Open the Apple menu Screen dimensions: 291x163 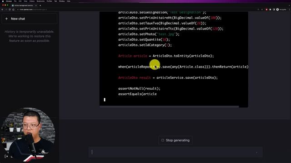pyautogui.click(x=3, y=1)
